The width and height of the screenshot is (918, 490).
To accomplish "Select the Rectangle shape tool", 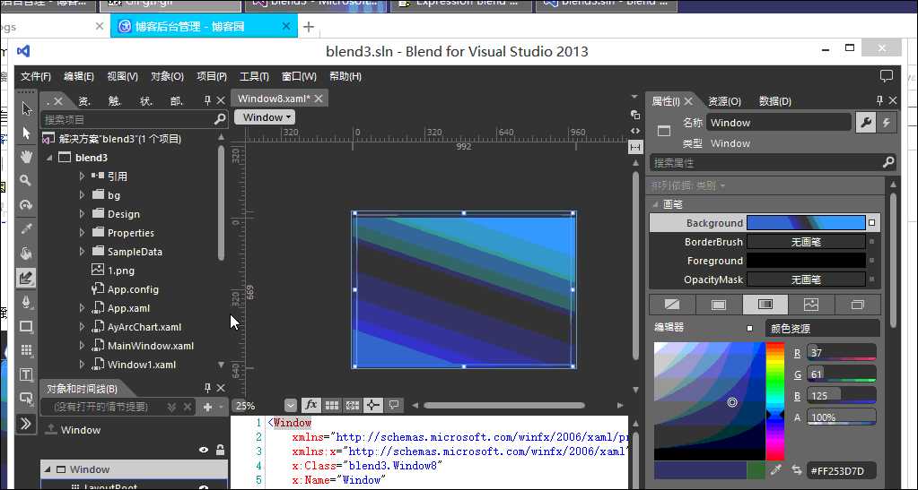I will 26,326.
